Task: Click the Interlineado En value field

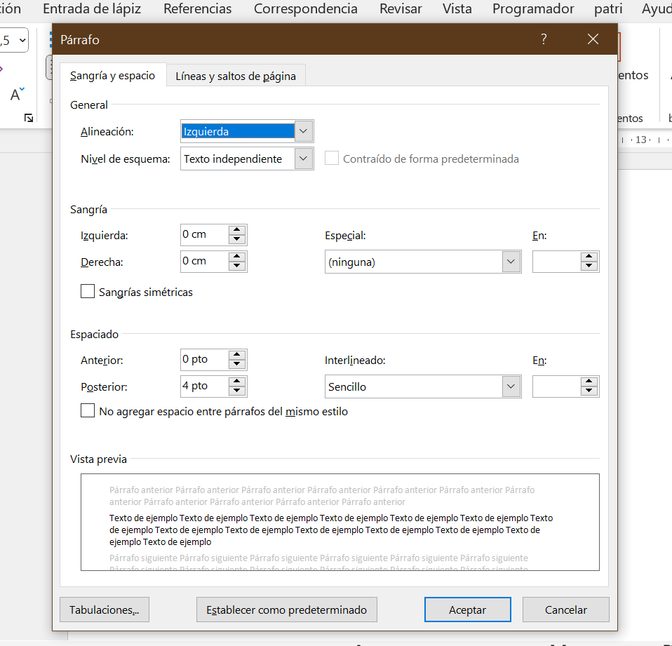Action: (557, 386)
